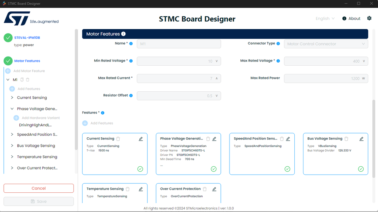Click plus icon of Add Hardware Variant

(16, 118)
